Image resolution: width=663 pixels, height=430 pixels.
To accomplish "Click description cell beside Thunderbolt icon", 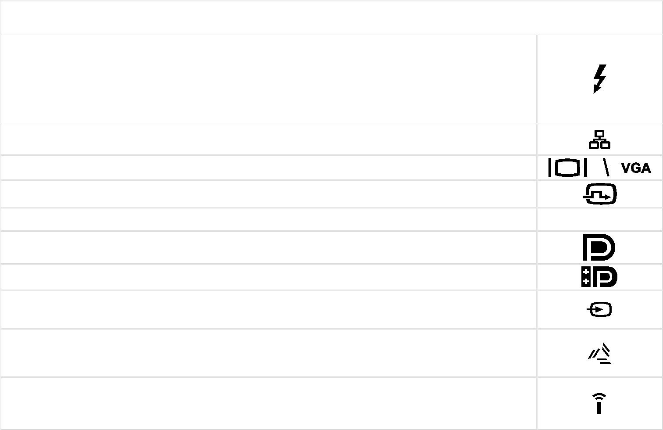I will tap(269, 79).
